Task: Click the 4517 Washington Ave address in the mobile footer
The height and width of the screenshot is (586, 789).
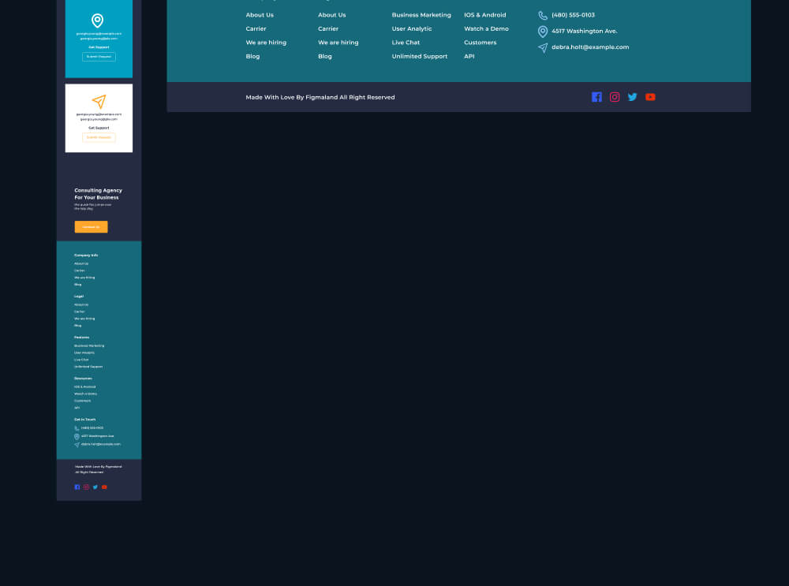Action: [x=98, y=437]
